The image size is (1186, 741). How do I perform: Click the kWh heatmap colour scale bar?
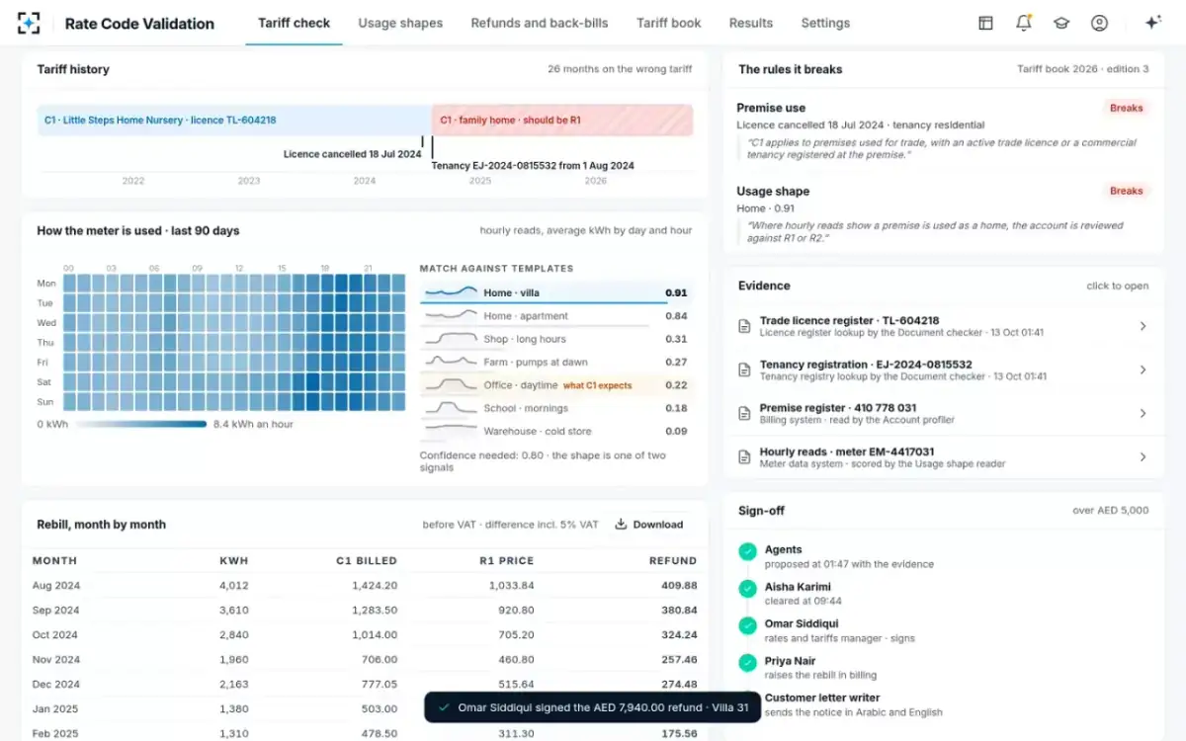[x=141, y=424]
